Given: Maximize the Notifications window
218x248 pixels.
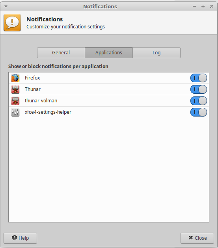Looking at the screenshot, I should pyautogui.click(x=203, y=6).
